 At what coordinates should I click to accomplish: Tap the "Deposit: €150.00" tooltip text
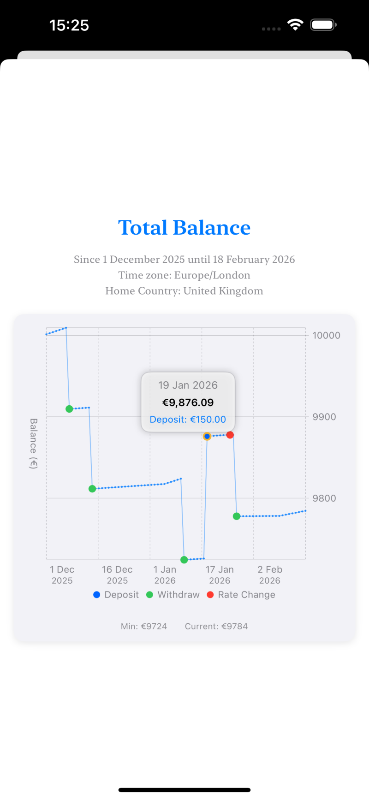click(188, 420)
